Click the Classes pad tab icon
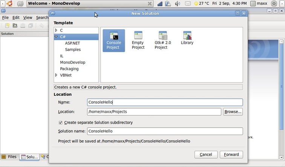The height and width of the screenshot is (167, 285). [43, 157]
